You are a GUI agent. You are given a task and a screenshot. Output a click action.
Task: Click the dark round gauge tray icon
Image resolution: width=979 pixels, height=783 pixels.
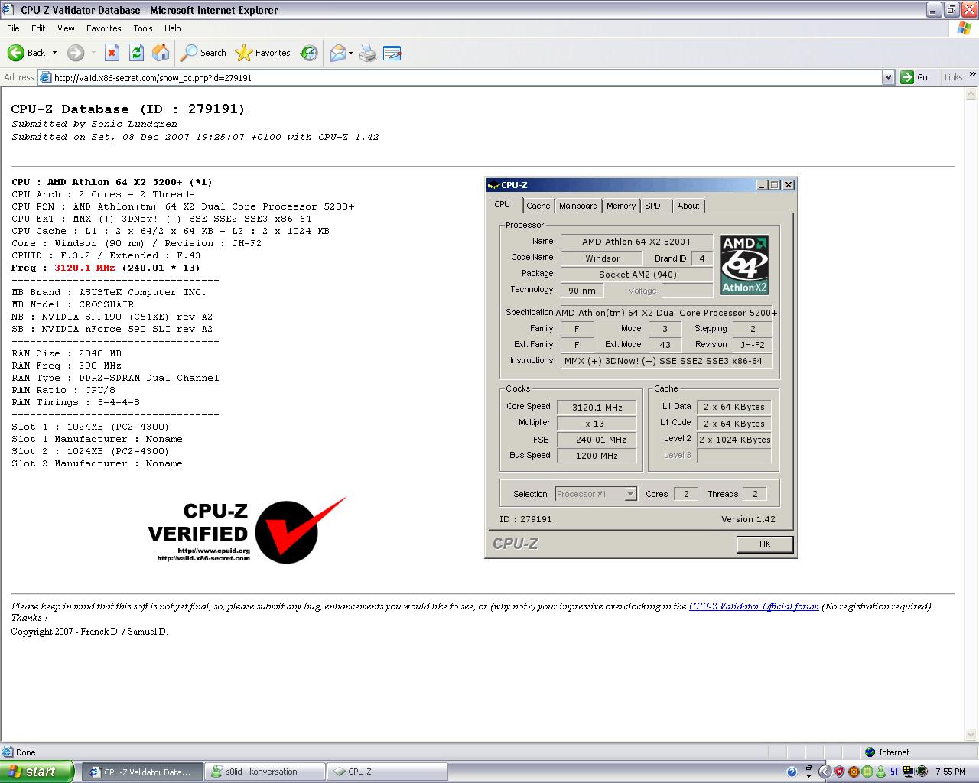(922, 772)
